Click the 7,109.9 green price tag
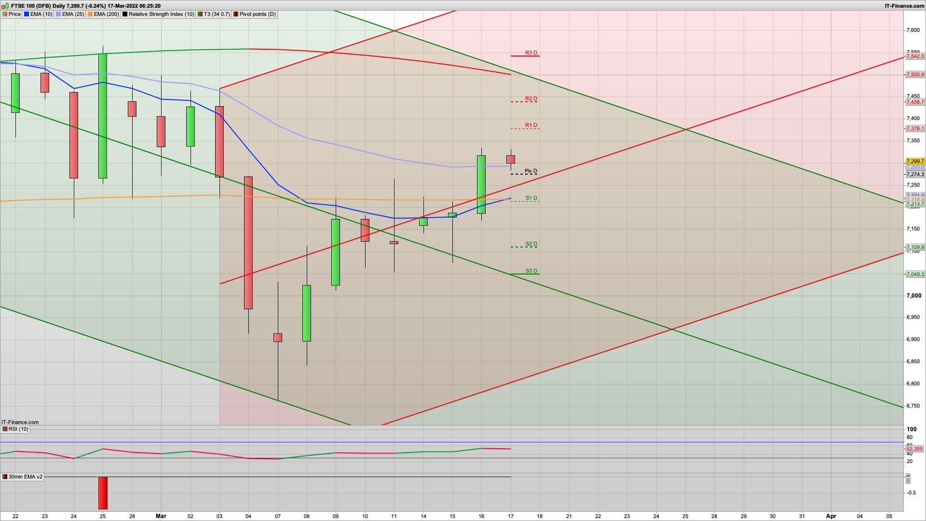Image resolution: width=926 pixels, height=521 pixels. click(x=915, y=247)
